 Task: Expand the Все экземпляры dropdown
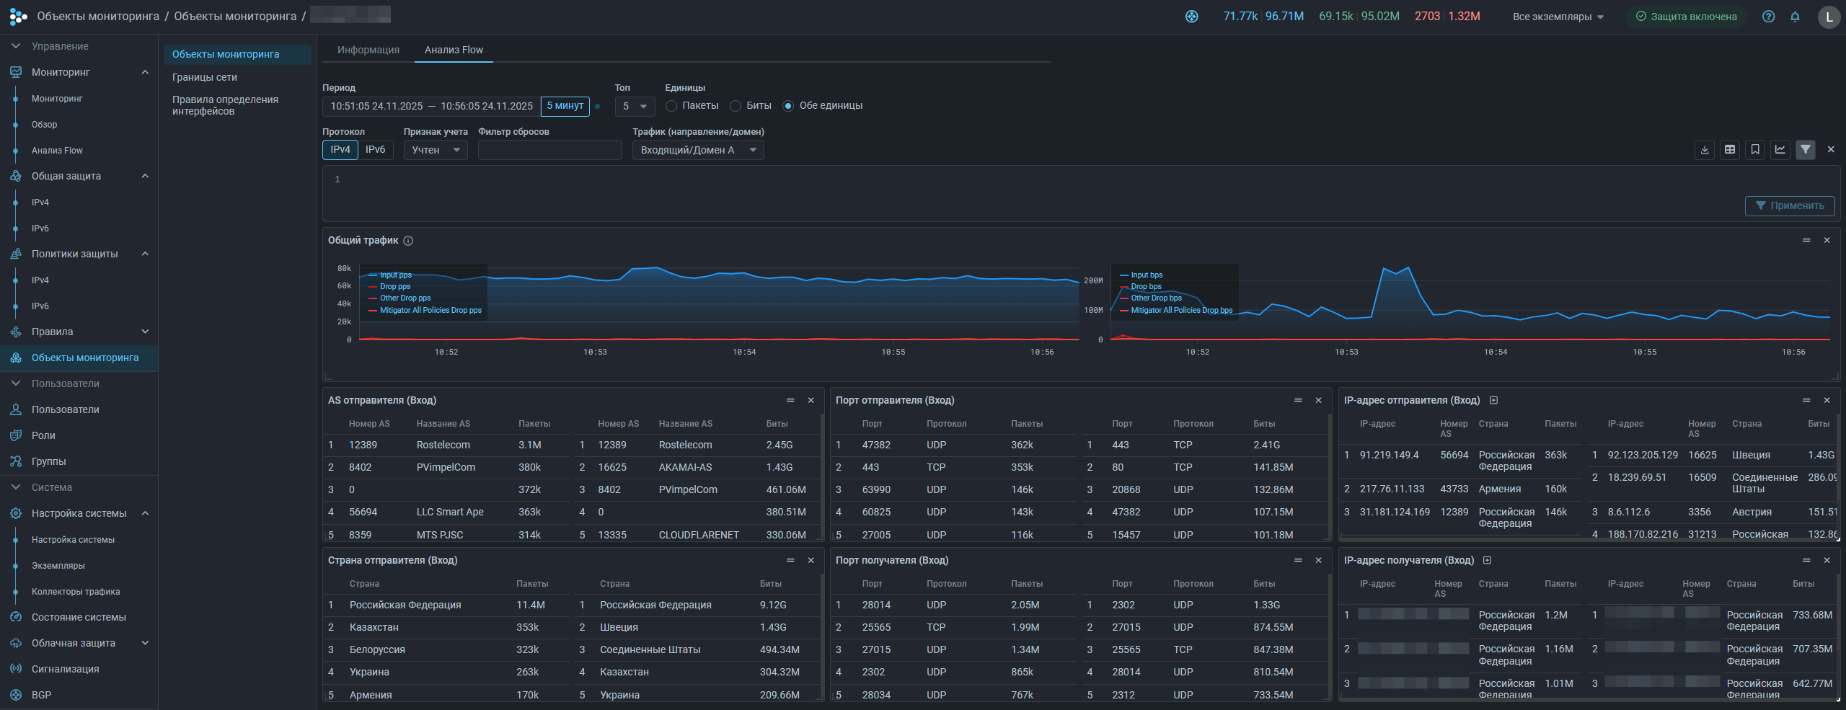point(1558,17)
